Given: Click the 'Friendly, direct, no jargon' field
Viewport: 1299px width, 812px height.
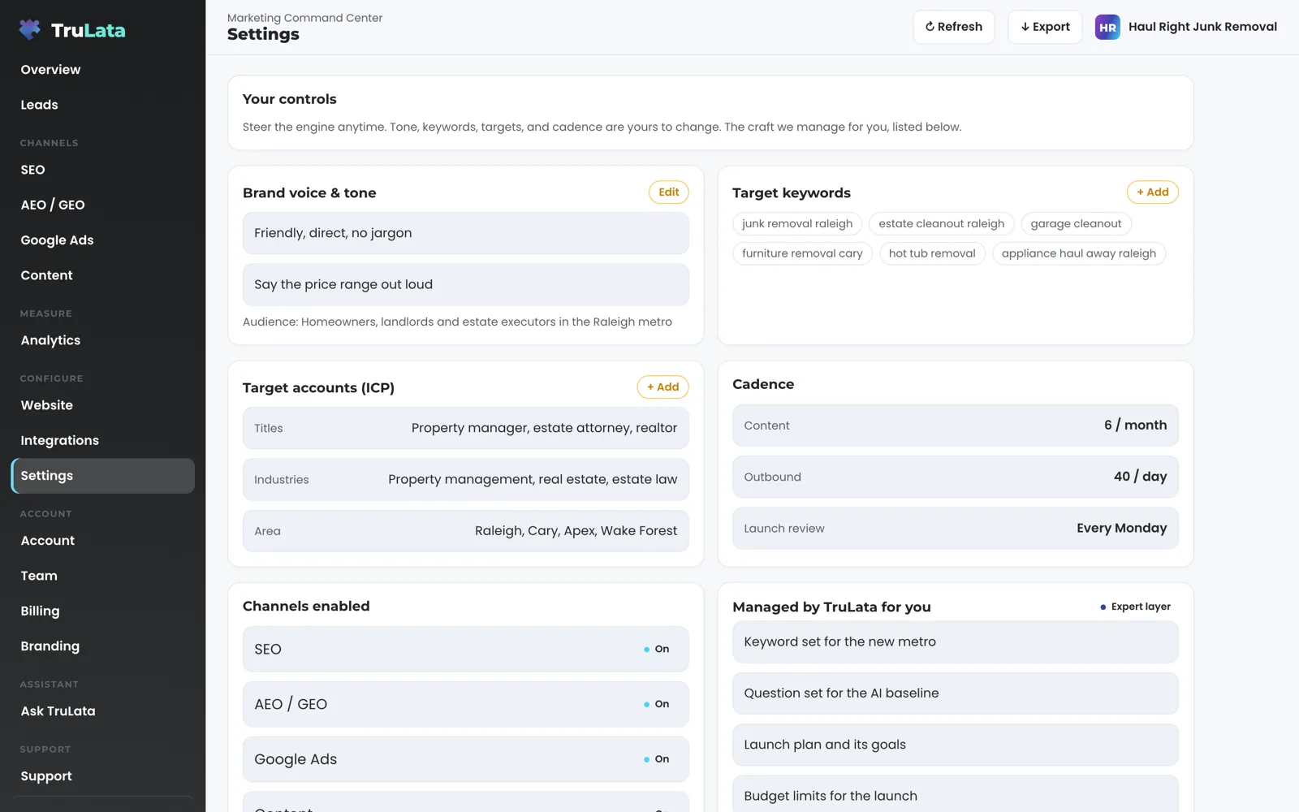Looking at the screenshot, I should (x=466, y=233).
